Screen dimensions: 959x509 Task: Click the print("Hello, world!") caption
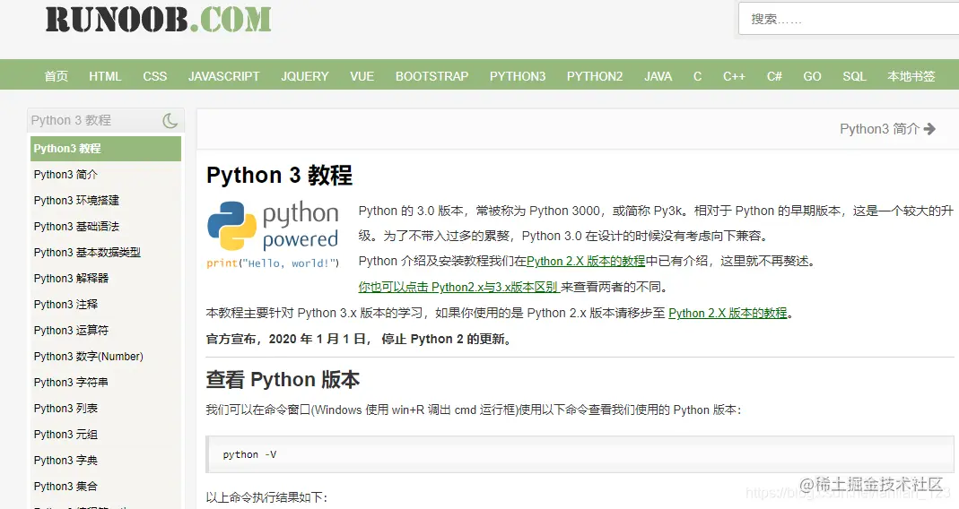[x=273, y=263]
